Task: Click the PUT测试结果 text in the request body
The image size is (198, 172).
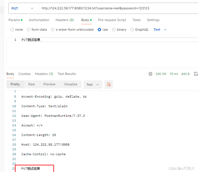Action: 31,40
